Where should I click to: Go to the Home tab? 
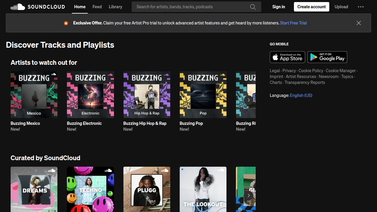(80, 7)
